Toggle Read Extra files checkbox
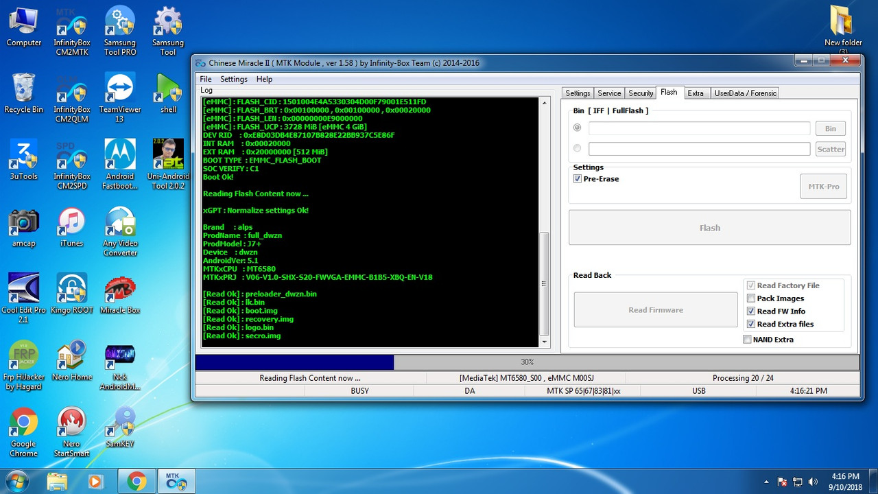878x494 pixels. (x=751, y=324)
